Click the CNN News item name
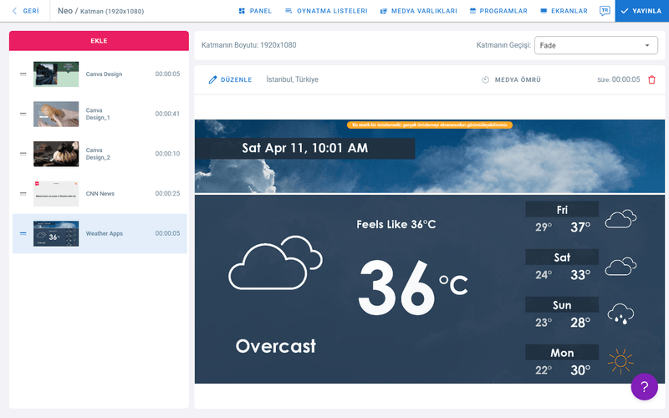The width and height of the screenshot is (669, 418). (x=100, y=194)
